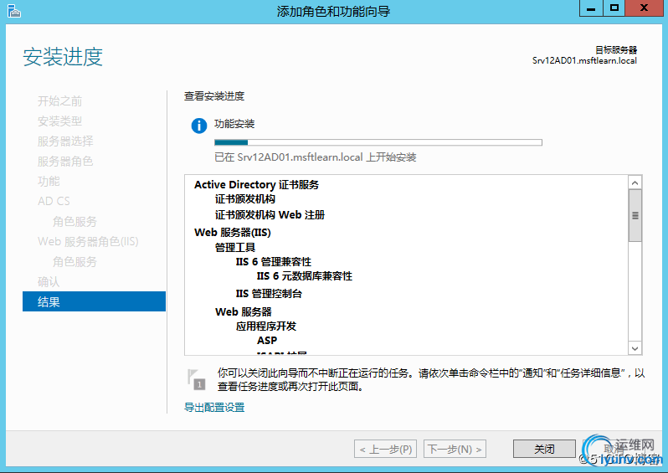The height and width of the screenshot is (473, 668).
Task: Click the list's scroll down arrow
Action: (635, 348)
